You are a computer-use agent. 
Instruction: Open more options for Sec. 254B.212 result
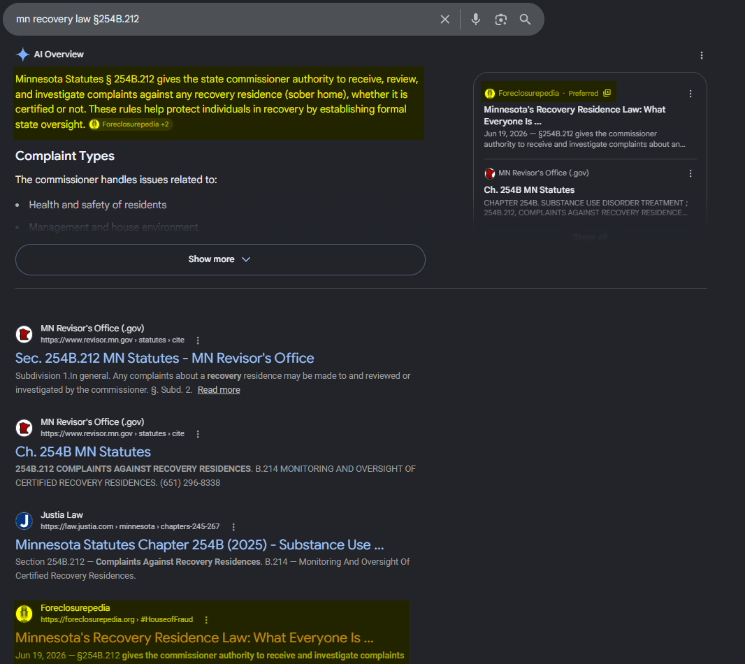[x=198, y=340]
